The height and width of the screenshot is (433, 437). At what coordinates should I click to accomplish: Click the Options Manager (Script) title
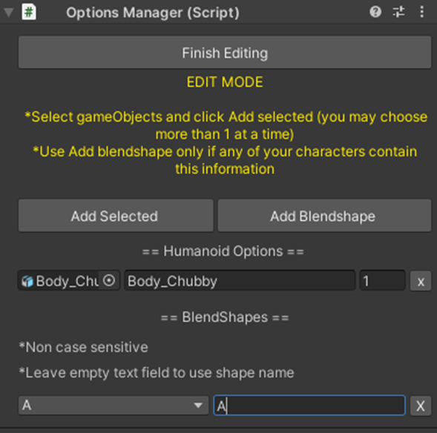click(x=152, y=13)
